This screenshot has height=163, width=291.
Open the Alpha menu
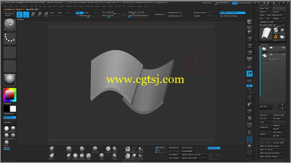(x=5, y=6)
